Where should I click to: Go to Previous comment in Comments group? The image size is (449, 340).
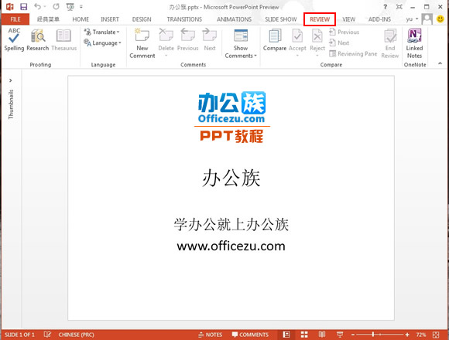click(187, 39)
